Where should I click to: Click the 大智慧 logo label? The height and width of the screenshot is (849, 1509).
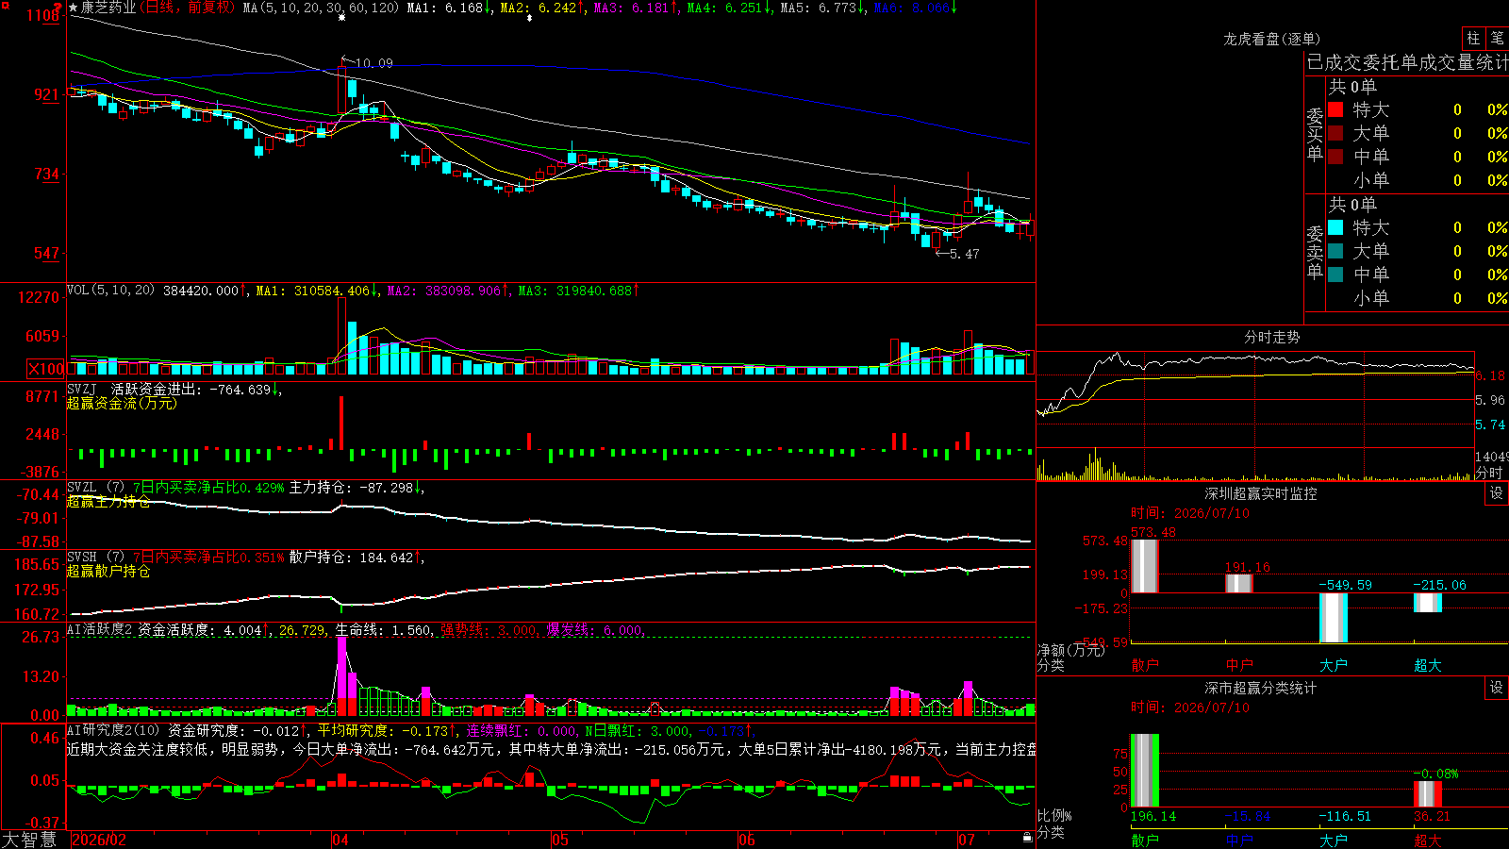(x=29, y=839)
